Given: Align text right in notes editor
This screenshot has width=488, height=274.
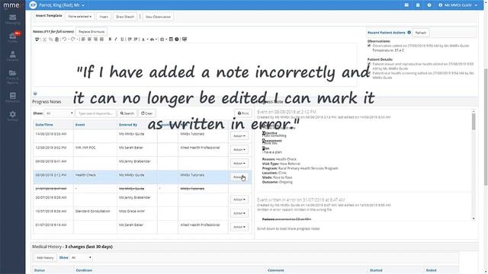Looking at the screenshot, I should point(95,40).
